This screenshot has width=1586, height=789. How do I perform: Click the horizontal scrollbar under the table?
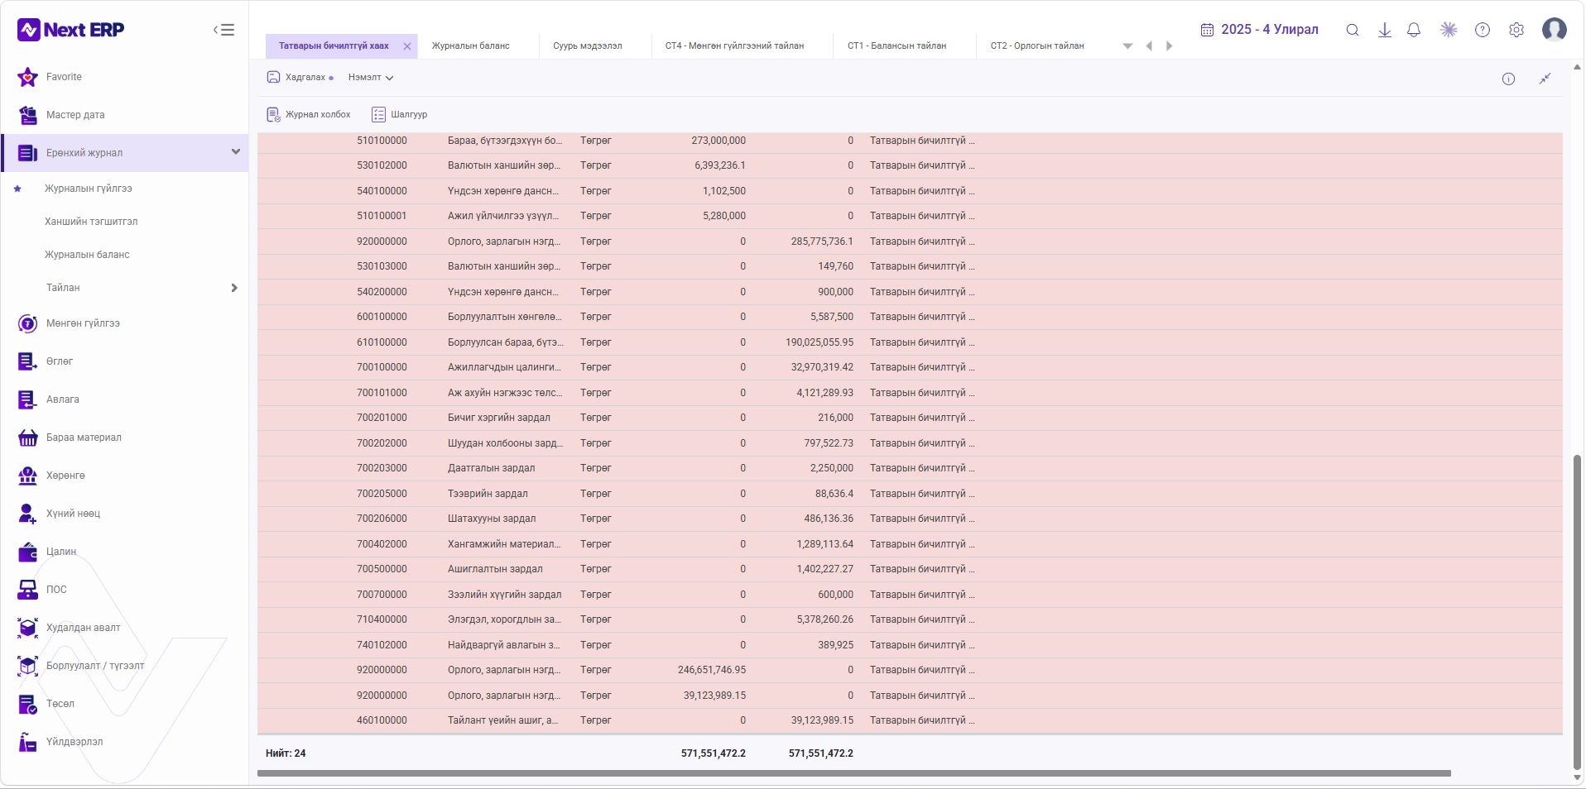853,774
